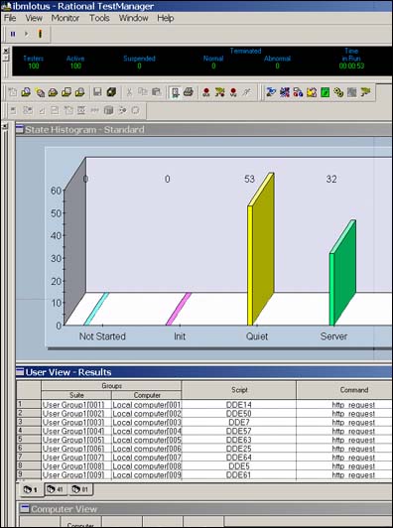393x528 pixels.
Task: Open the Window menu
Action: click(133, 18)
